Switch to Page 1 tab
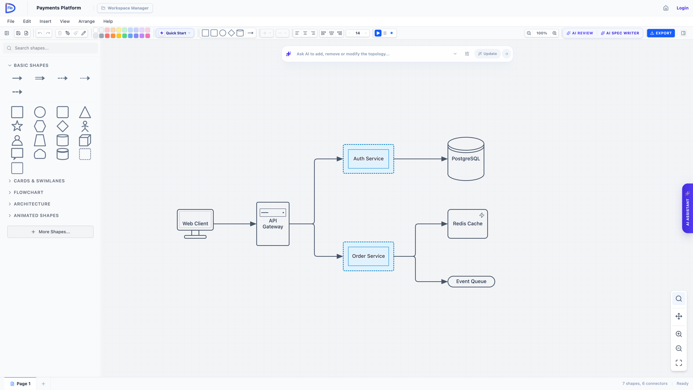This screenshot has width=693, height=390. click(21, 384)
